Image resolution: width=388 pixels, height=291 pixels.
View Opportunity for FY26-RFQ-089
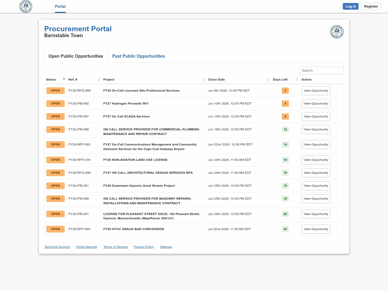[316, 91]
